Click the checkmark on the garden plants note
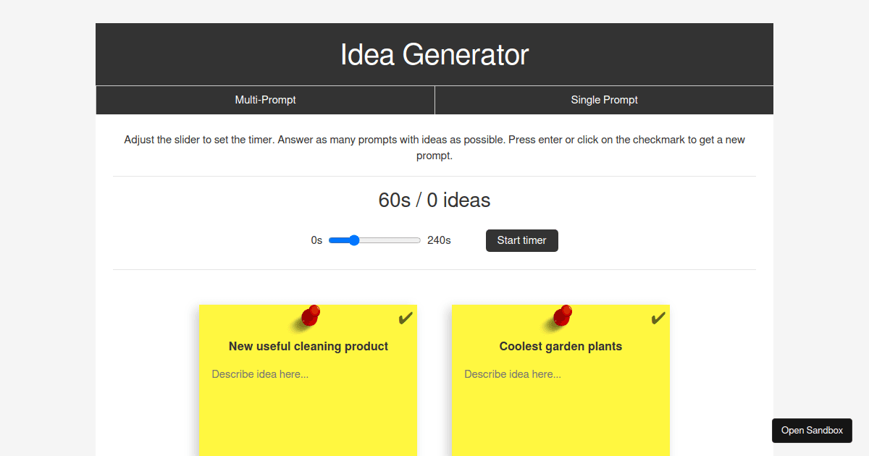 pyautogui.click(x=658, y=318)
